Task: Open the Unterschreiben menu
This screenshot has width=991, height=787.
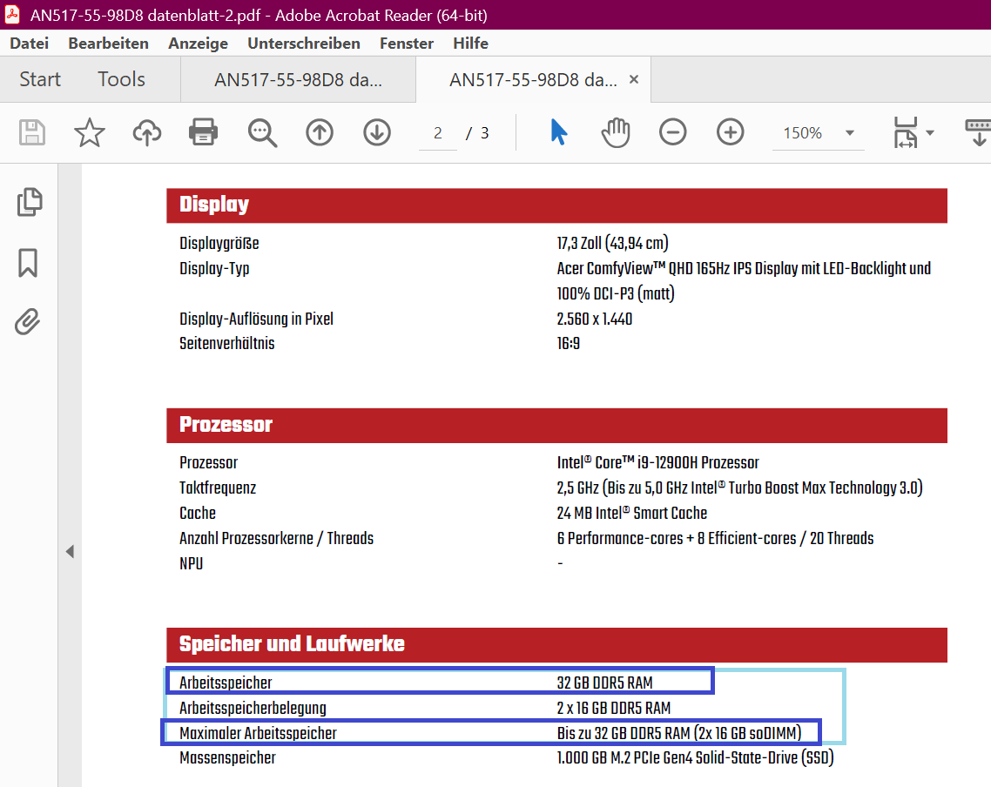Action: (304, 43)
